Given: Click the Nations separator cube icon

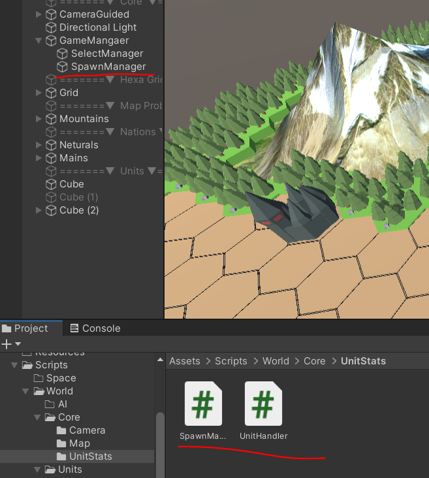Looking at the screenshot, I should tap(51, 132).
